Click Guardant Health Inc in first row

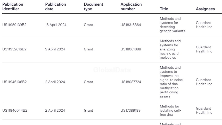point(204,25)
